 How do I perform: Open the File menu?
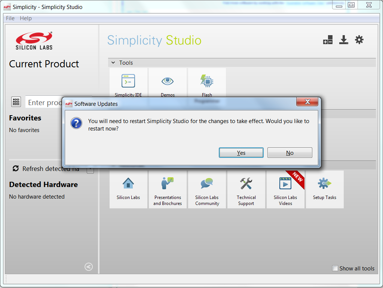pyautogui.click(x=10, y=18)
